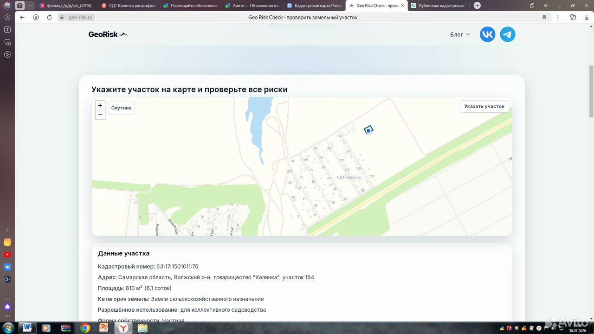Open the browser main menu
594x334 pixels.
click(547, 6)
